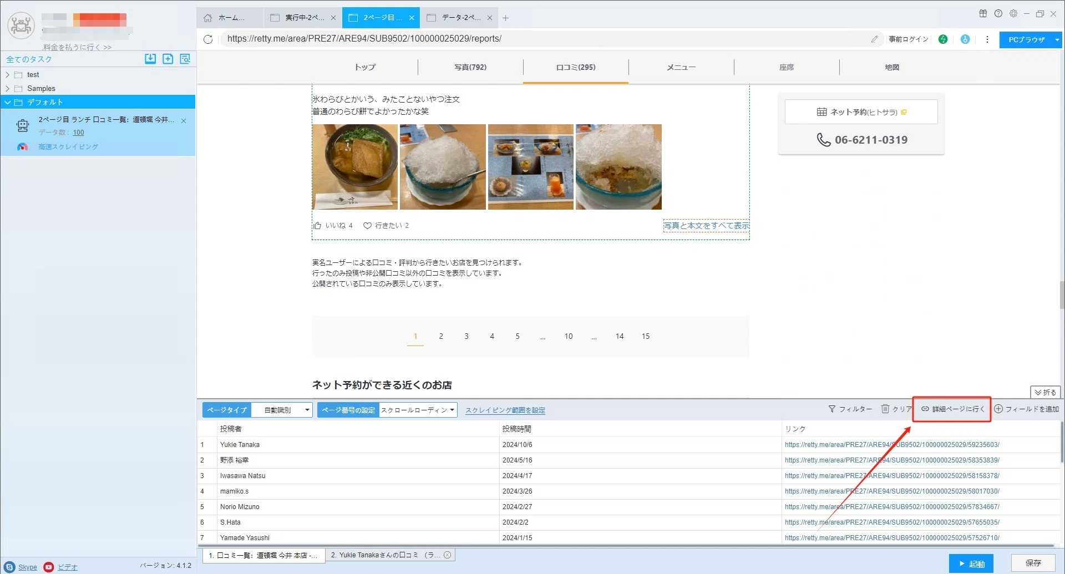
Task: Click the robot icon of the task
Action: [23, 126]
